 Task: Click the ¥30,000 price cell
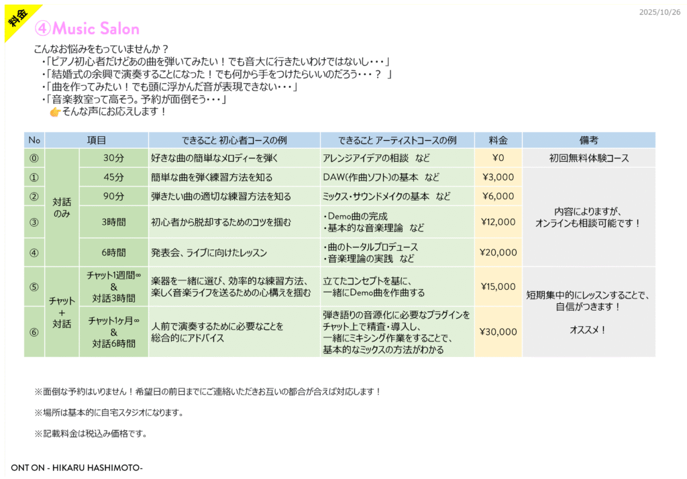(x=498, y=331)
